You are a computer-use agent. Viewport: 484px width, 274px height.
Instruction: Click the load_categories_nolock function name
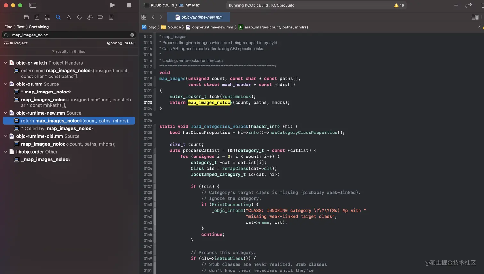tap(220, 126)
